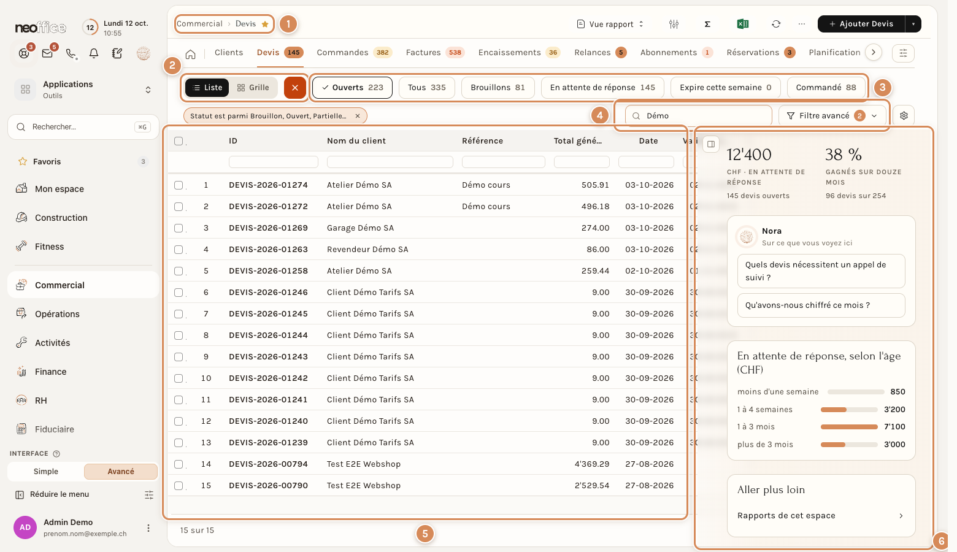Open the mail inbox icon

(47, 53)
